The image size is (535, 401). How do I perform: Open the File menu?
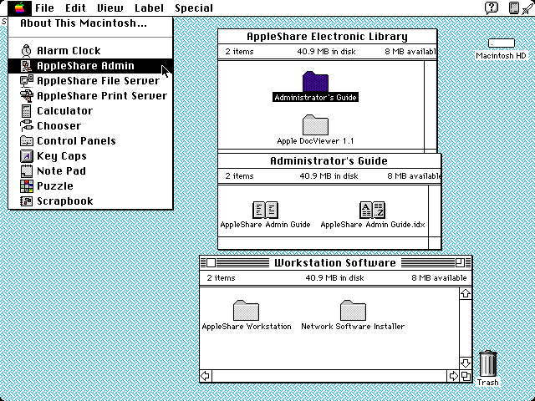point(44,8)
